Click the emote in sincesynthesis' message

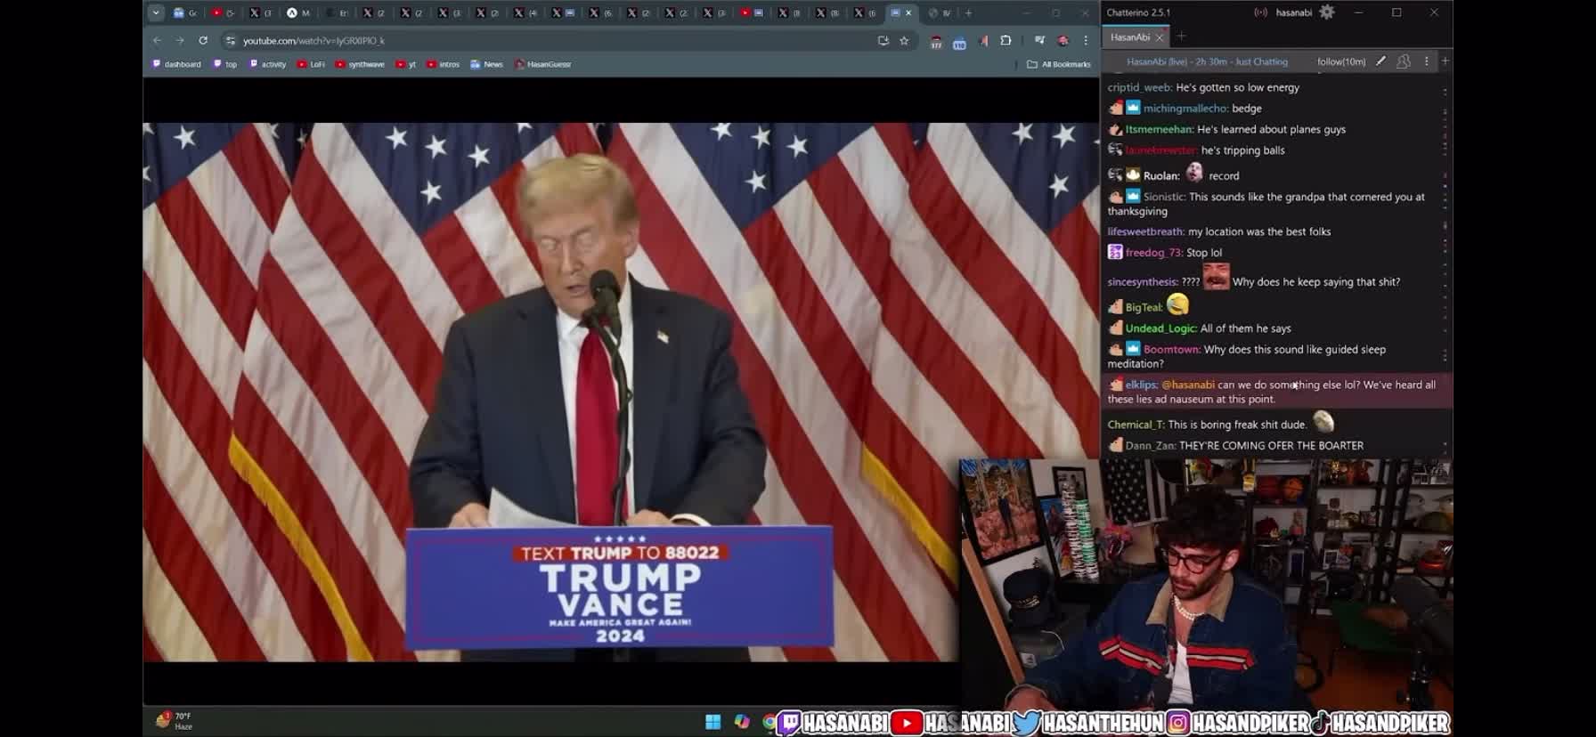pos(1217,278)
